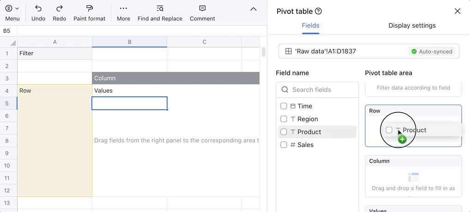Select column C header

coord(204,42)
